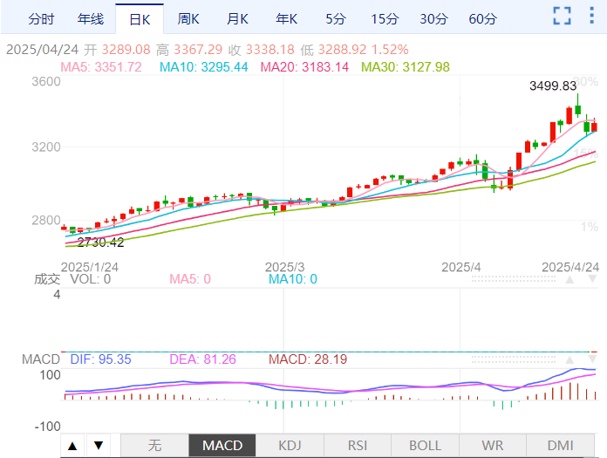Viewport: 607px width, 458px height.
Task: Click the 2025/3 axis date label
Action: (284, 267)
